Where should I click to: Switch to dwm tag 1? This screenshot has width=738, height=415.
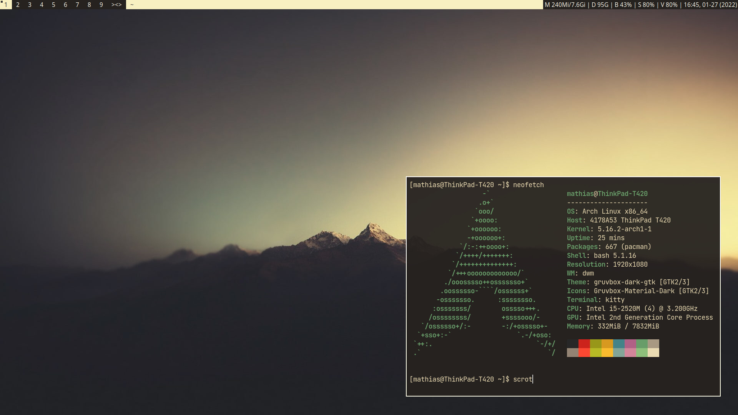pos(6,5)
